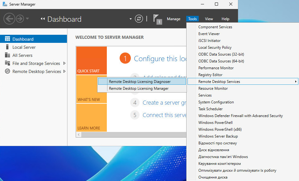Select Local Server in the sidebar
Viewport: 299px width, 181px height.
pyautogui.click(x=33, y=47)
